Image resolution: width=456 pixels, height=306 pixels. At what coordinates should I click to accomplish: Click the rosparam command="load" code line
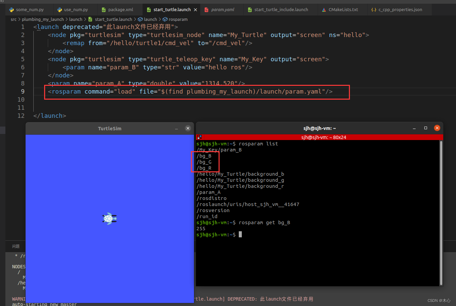pos(190,92)
